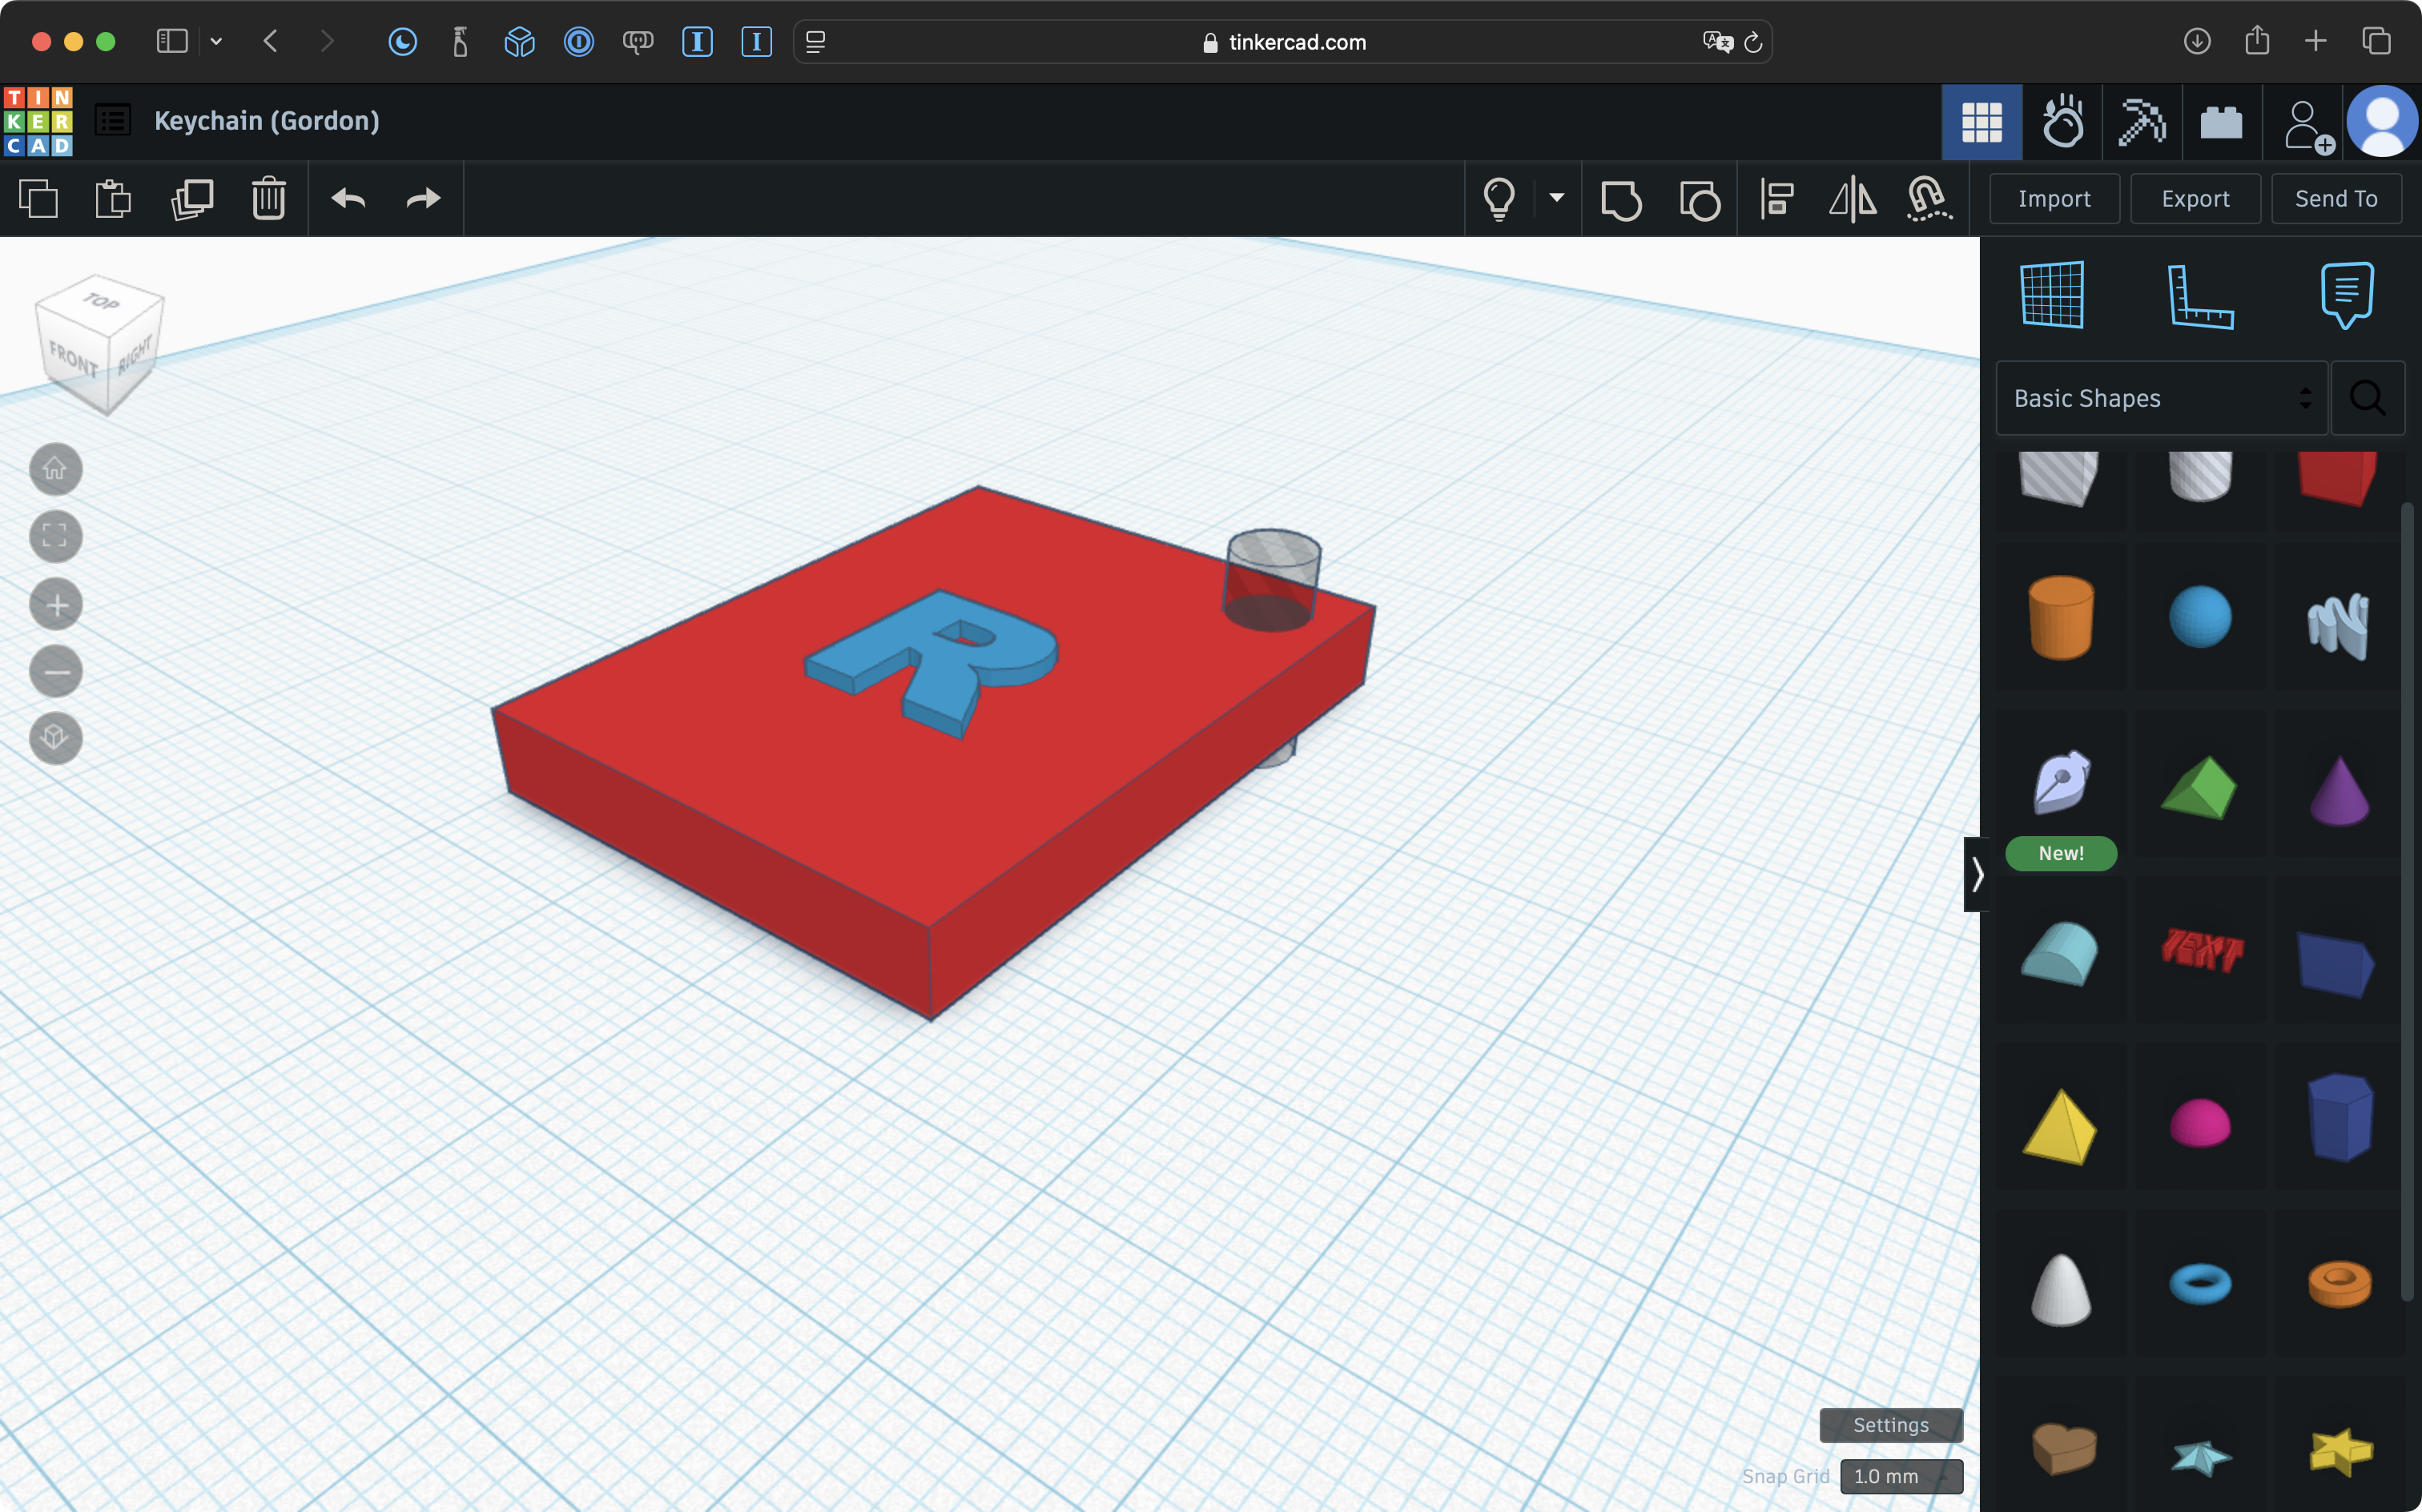The image size is (2422, 1512).
Task: Select the Mirror tool icon
Action: coord(1852,199)
